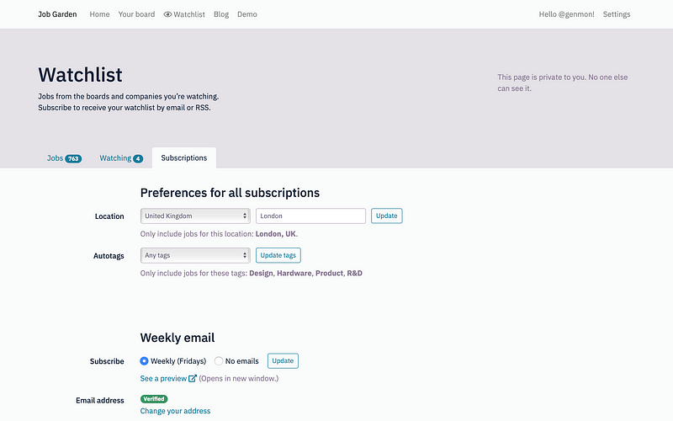Open the Blog navigation link
The width and height of the screenshot is (673, 421).
221,14
